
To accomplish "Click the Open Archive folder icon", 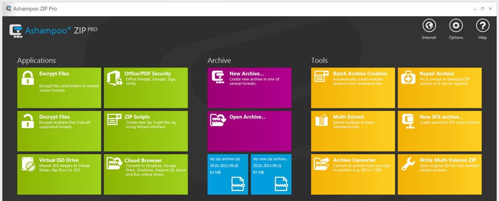I will click(x=218, y=120).
